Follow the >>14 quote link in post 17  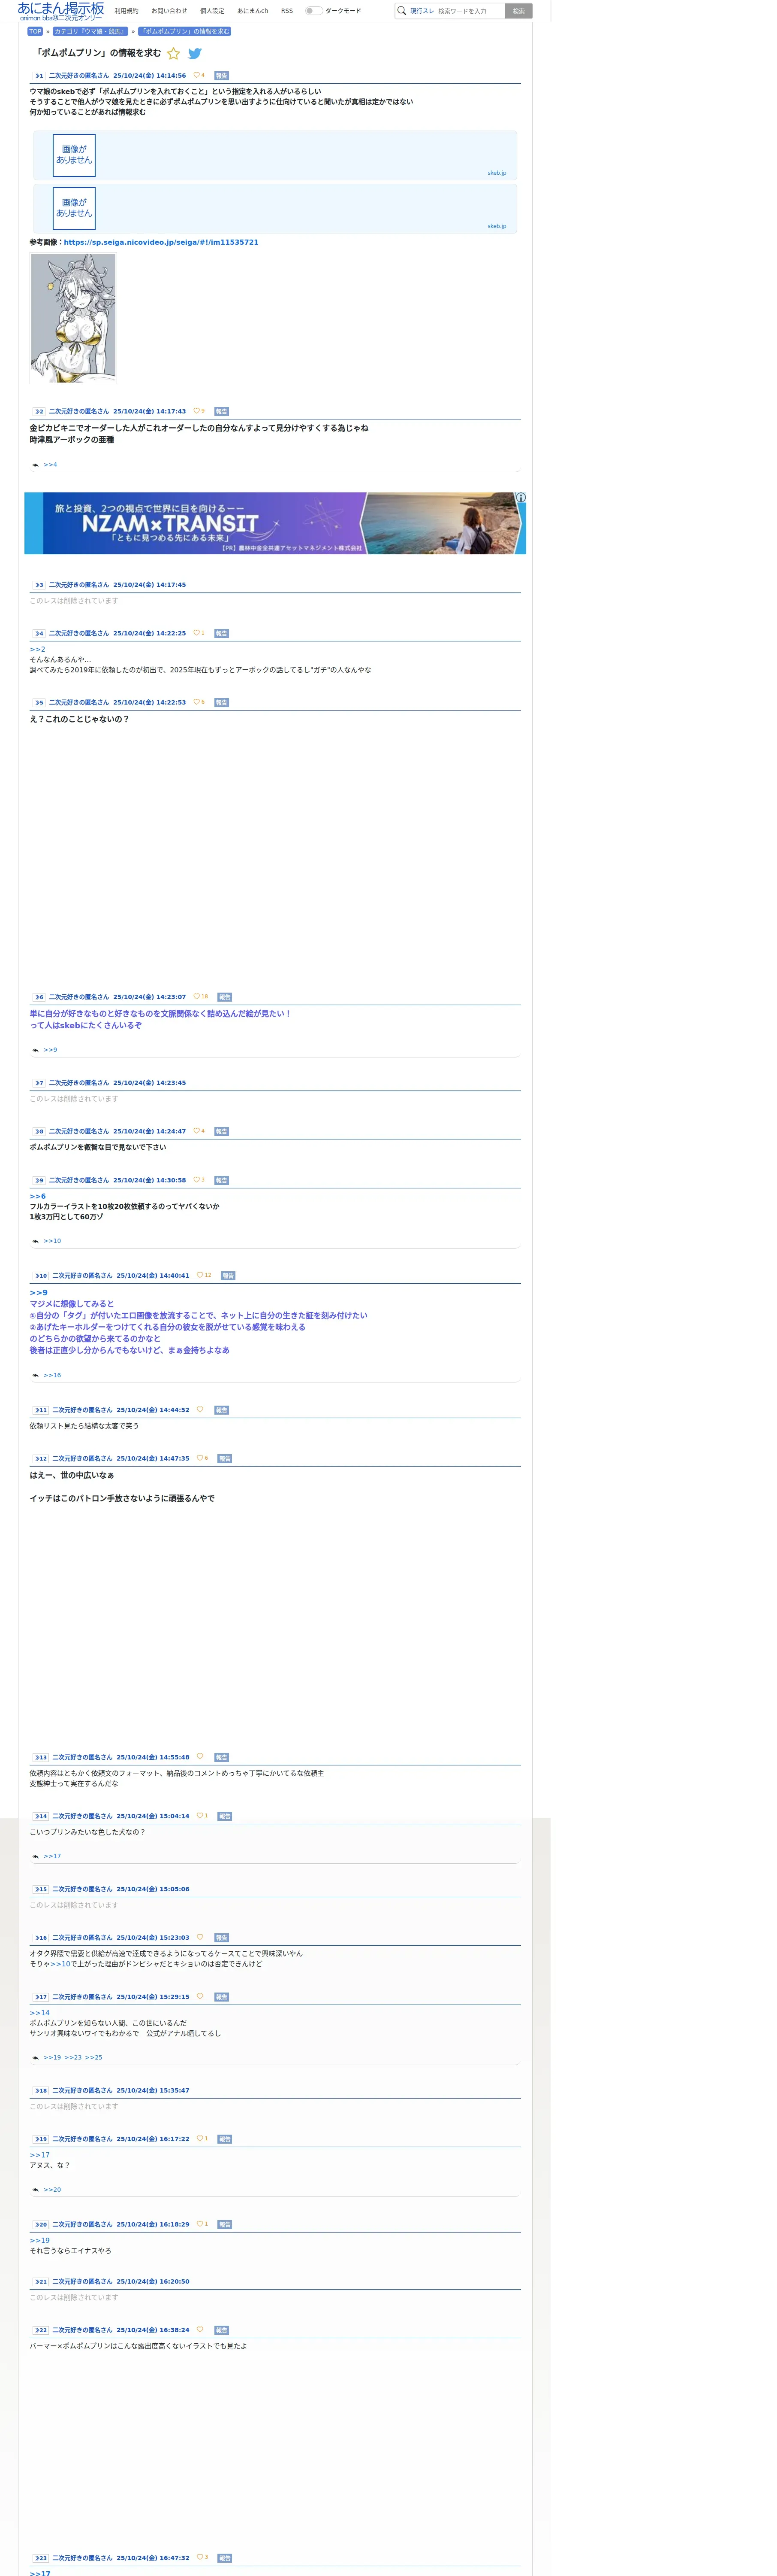(x=40, y=2013)
